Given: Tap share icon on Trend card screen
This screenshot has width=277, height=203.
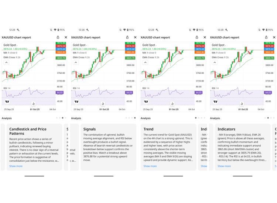Looking at the screenshot, I should tap(197, 37).
